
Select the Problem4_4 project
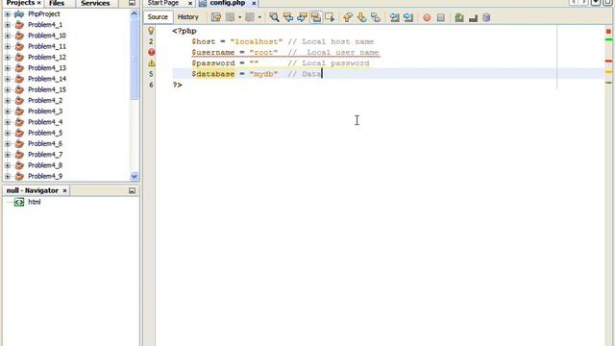[45, 122]
